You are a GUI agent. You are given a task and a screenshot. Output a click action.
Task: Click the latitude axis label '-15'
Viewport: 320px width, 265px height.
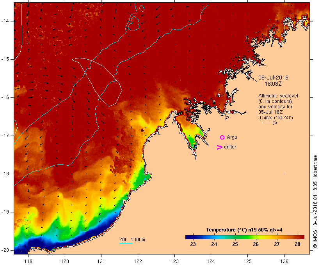(x=5, y=59)
